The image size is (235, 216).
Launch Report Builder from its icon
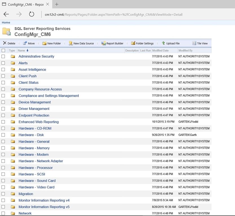pyautogui.click(x=104, y=43)
